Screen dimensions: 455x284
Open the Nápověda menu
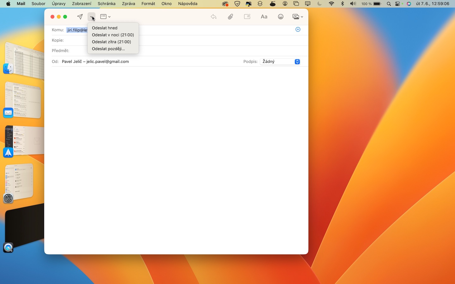tap(188, 4)
